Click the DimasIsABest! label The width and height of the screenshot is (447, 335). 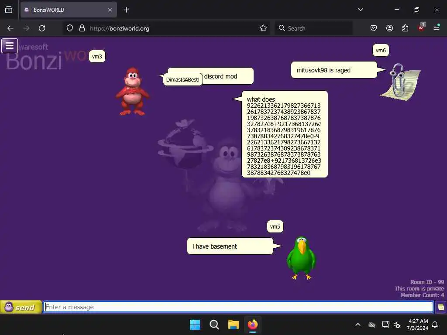tap(183, 79)
